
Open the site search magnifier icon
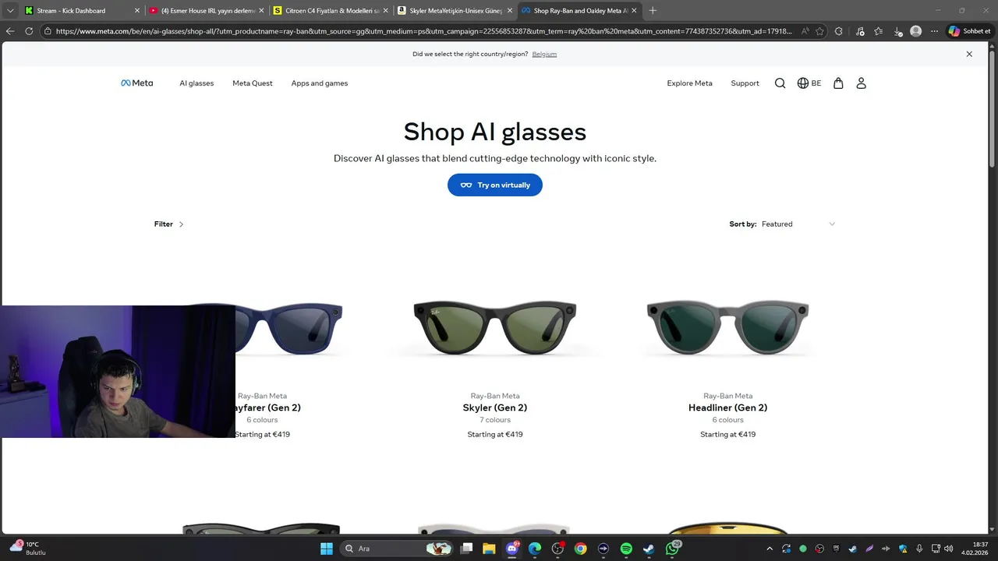point(780,83)
